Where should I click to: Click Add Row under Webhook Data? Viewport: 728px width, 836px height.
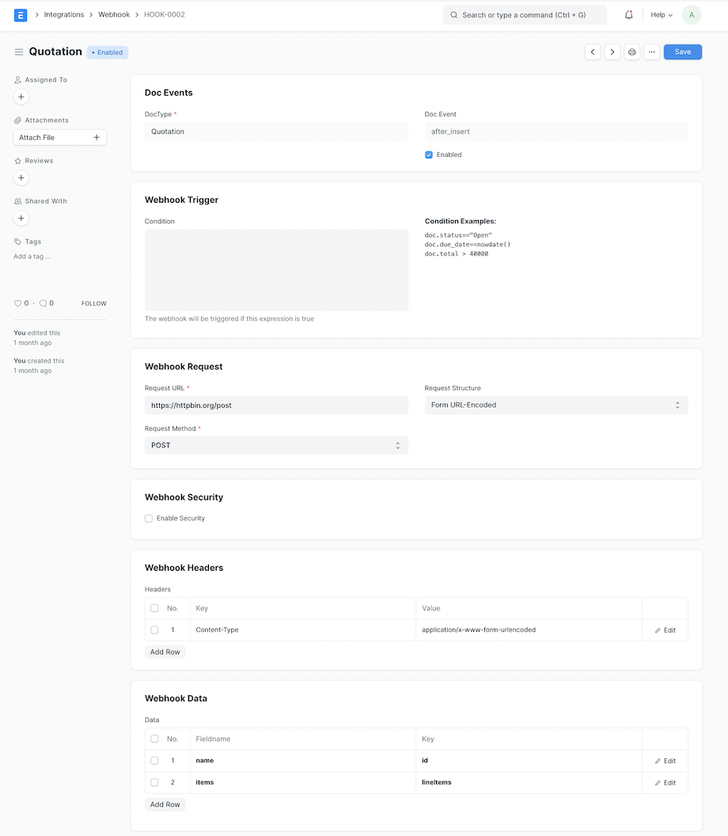click(165, 804)
